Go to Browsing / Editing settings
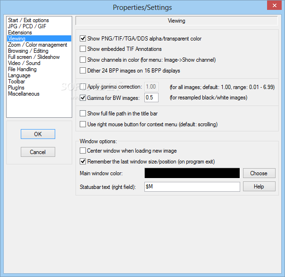The image size is (285, 277). coord(39,51)
